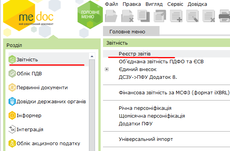Click the copy documents toolbar icon
Screen dimensions: 230x151
pos(144,16)
